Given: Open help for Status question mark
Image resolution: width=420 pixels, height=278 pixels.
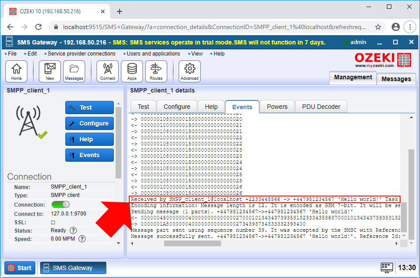Looking at the screenshot, I should 73,230.
